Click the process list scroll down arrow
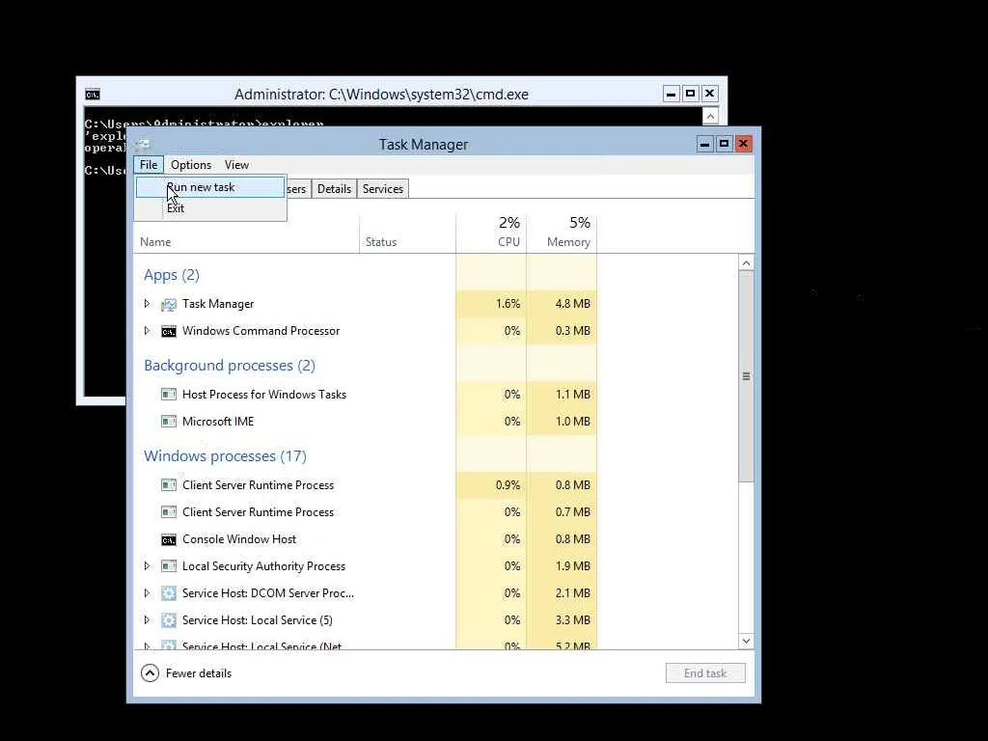 (x=746, y=641)
